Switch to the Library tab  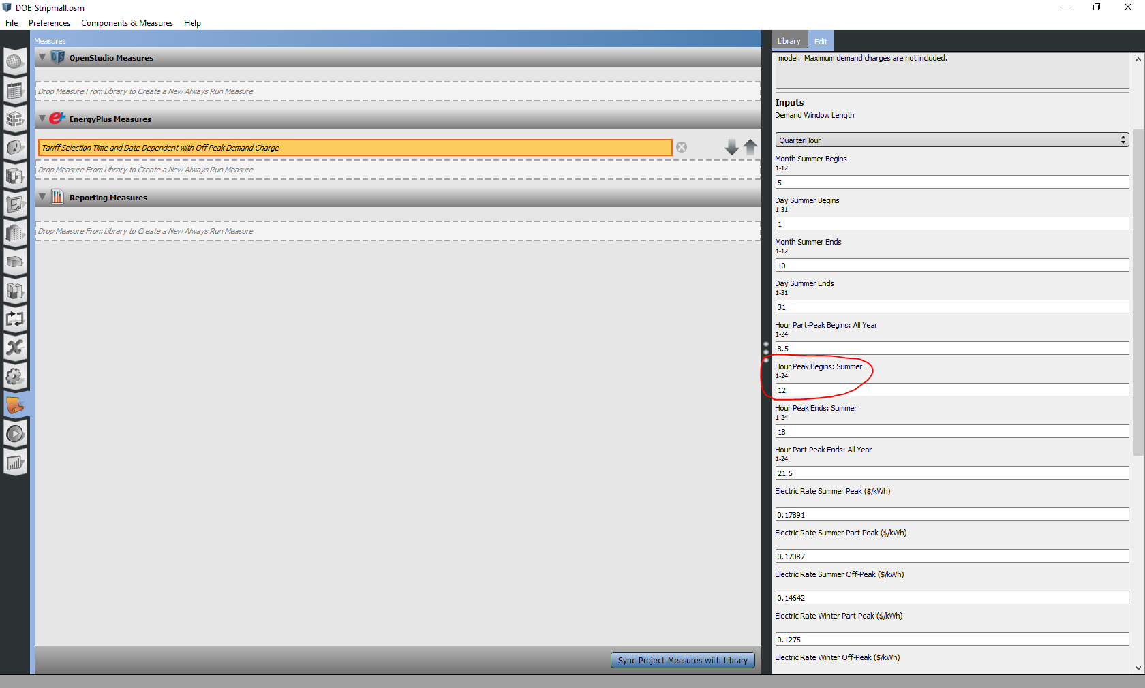click(789, 40)
